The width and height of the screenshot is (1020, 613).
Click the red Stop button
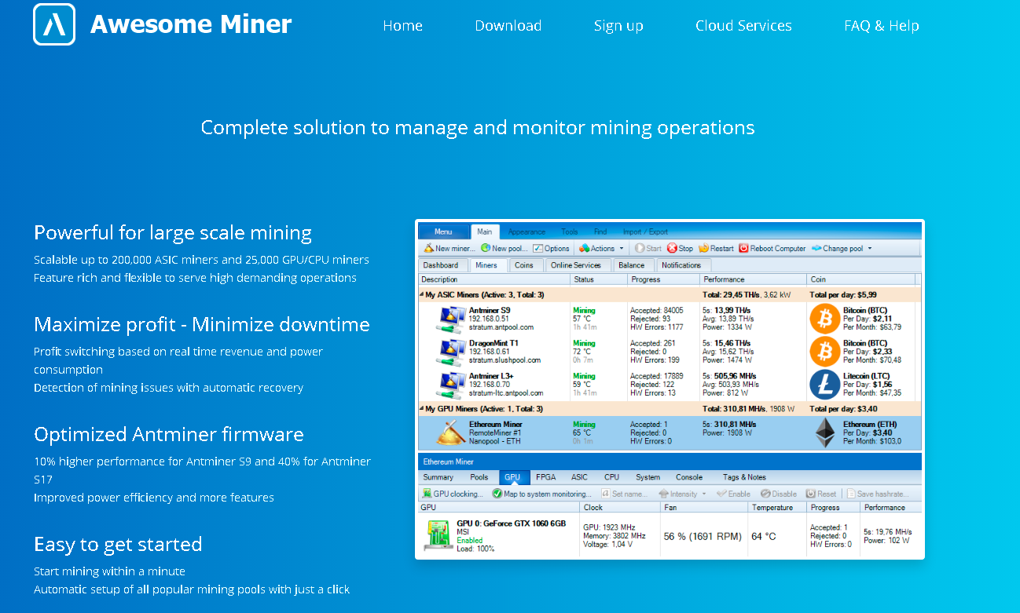680,248
